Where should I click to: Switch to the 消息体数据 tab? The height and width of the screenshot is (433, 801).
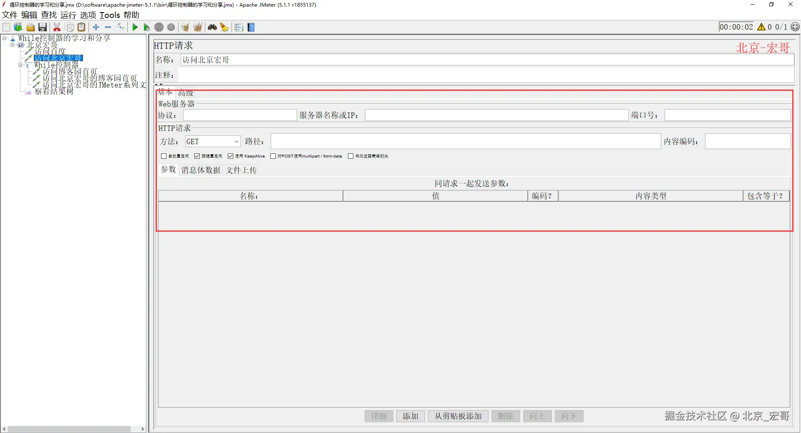click(201, 170)
